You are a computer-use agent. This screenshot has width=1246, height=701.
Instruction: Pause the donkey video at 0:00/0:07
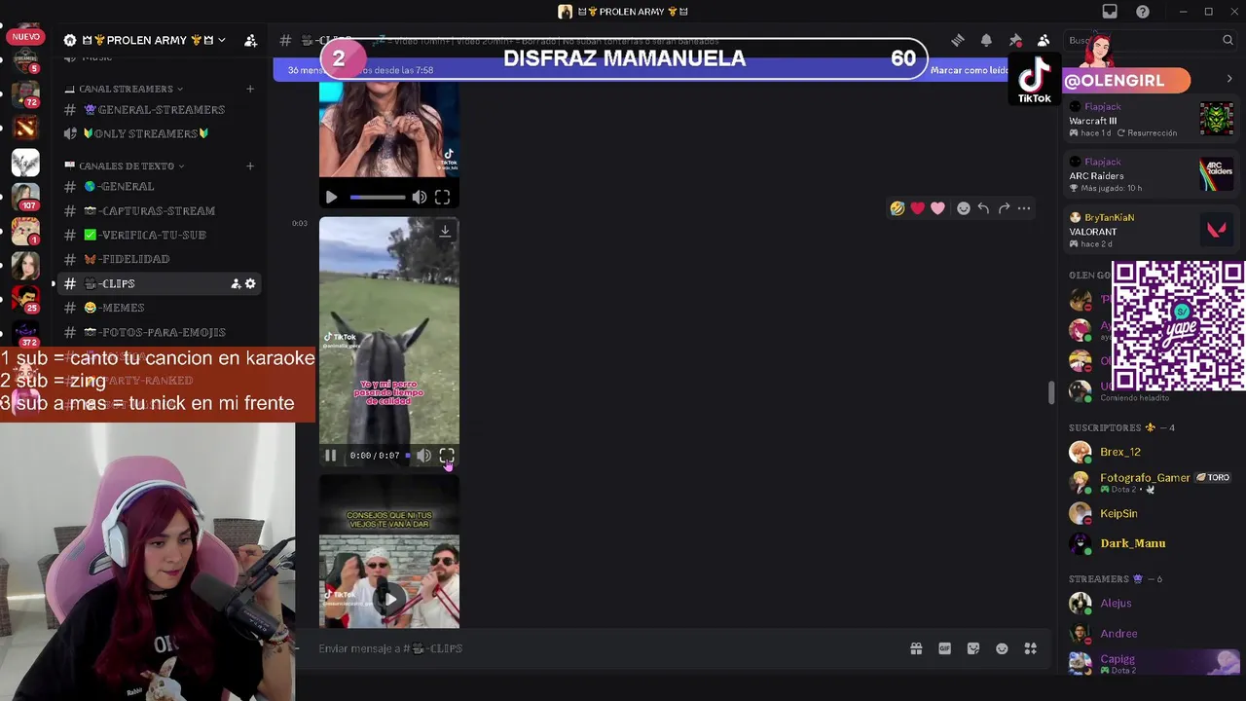tap(331, 455)
